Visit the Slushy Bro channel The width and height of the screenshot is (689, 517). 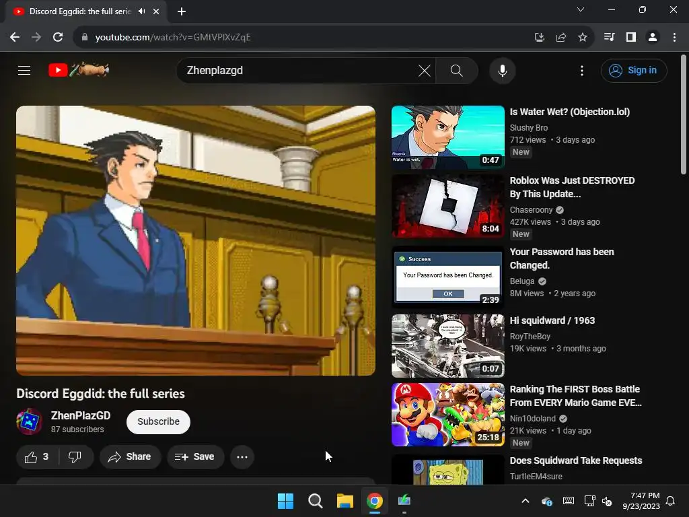[x=529, y=127]
